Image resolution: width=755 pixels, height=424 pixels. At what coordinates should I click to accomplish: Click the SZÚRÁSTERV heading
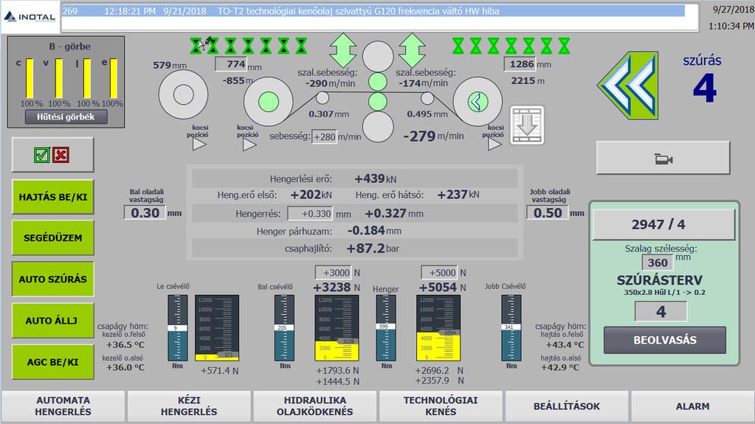coord(659,280)
